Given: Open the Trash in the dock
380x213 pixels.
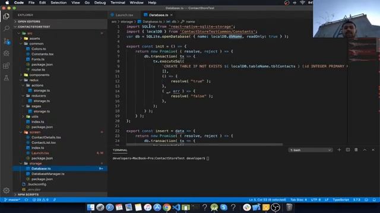Looking at the screenshot, I should (x=289, y=208).
